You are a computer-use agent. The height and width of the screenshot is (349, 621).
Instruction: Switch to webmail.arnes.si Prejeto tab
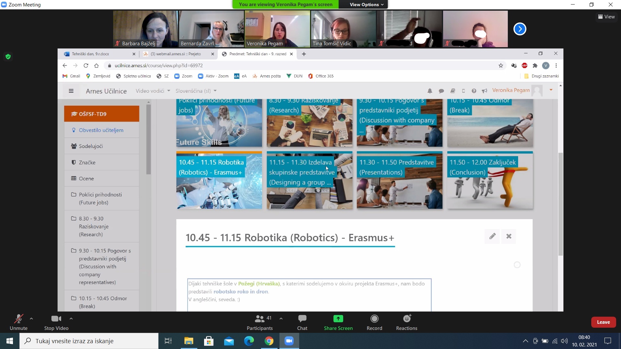[176, 54]
